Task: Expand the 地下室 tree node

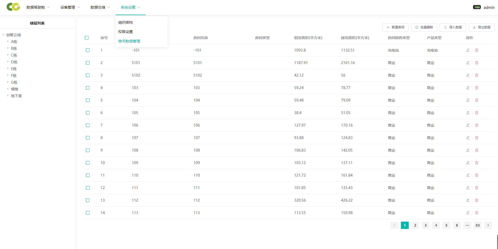Action: (x=8, y=96)
